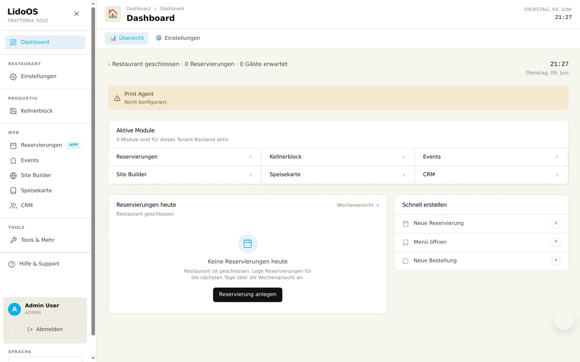Viewport: 580px width, 362px height.
Task: Open Kellnerblock from the sidebar
Action: [45, 111]
